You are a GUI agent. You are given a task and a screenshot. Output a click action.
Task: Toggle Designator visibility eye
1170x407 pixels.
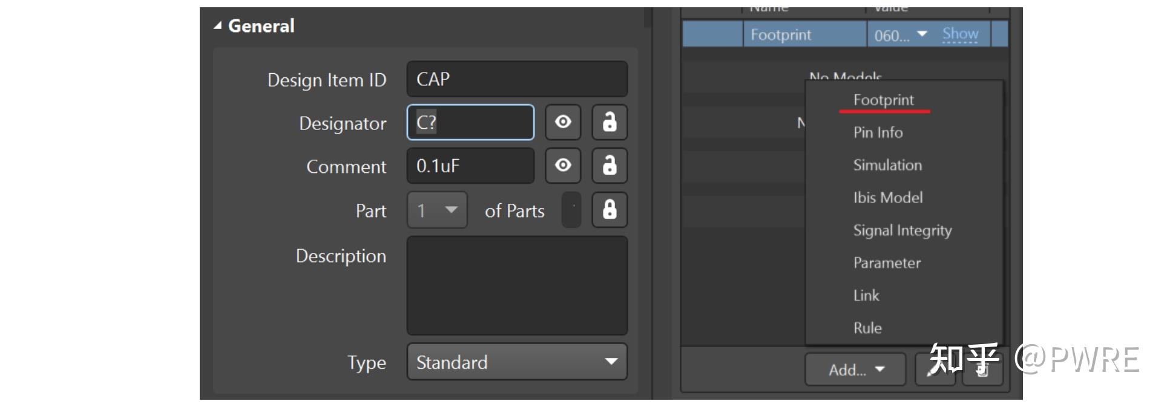(563, 122)
